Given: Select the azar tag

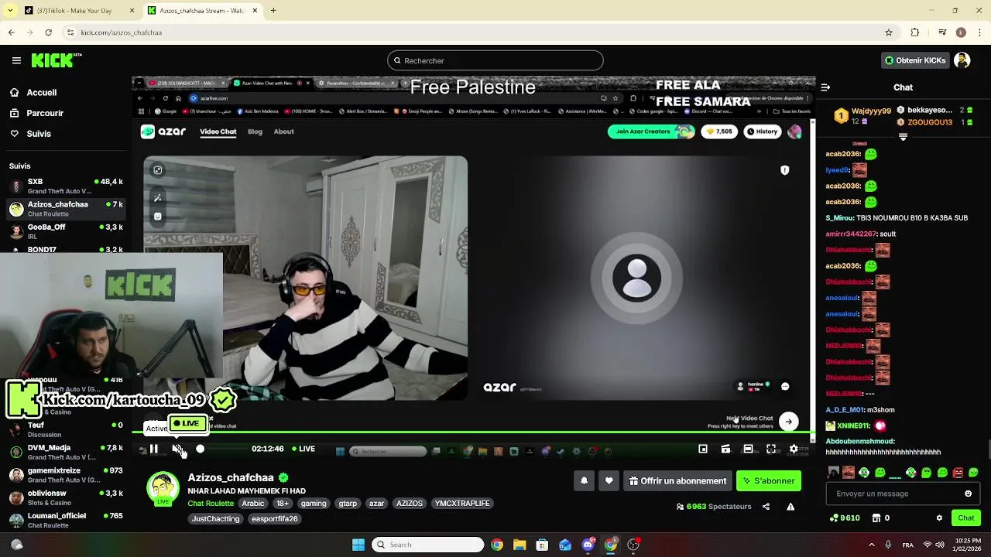Looking at the screenshot, I should coord(376,503).
